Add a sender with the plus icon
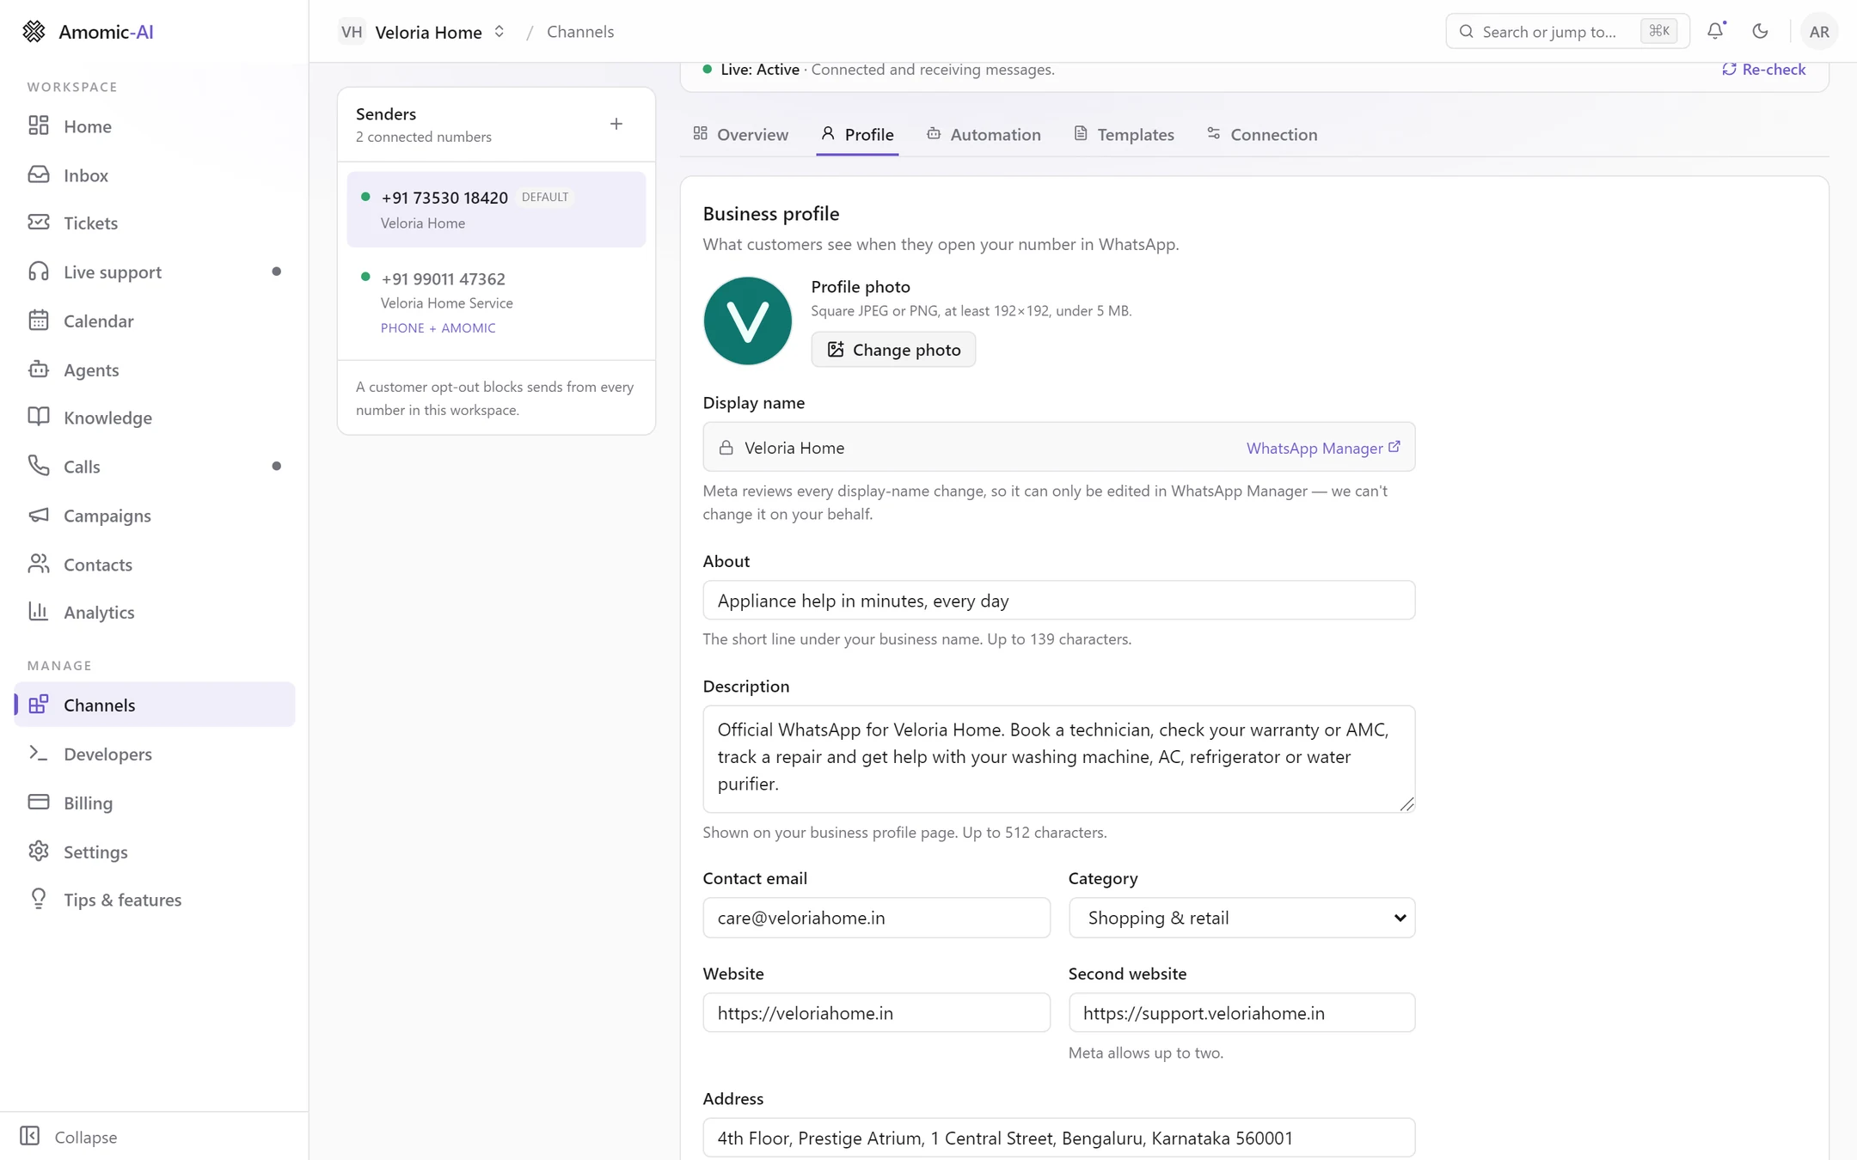 616,124
